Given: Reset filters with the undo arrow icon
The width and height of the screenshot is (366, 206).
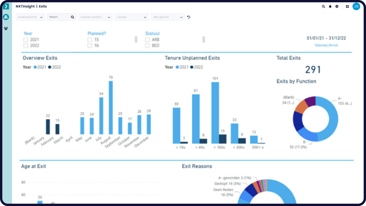Looking at the screenshot, I should tap(189, 17).
